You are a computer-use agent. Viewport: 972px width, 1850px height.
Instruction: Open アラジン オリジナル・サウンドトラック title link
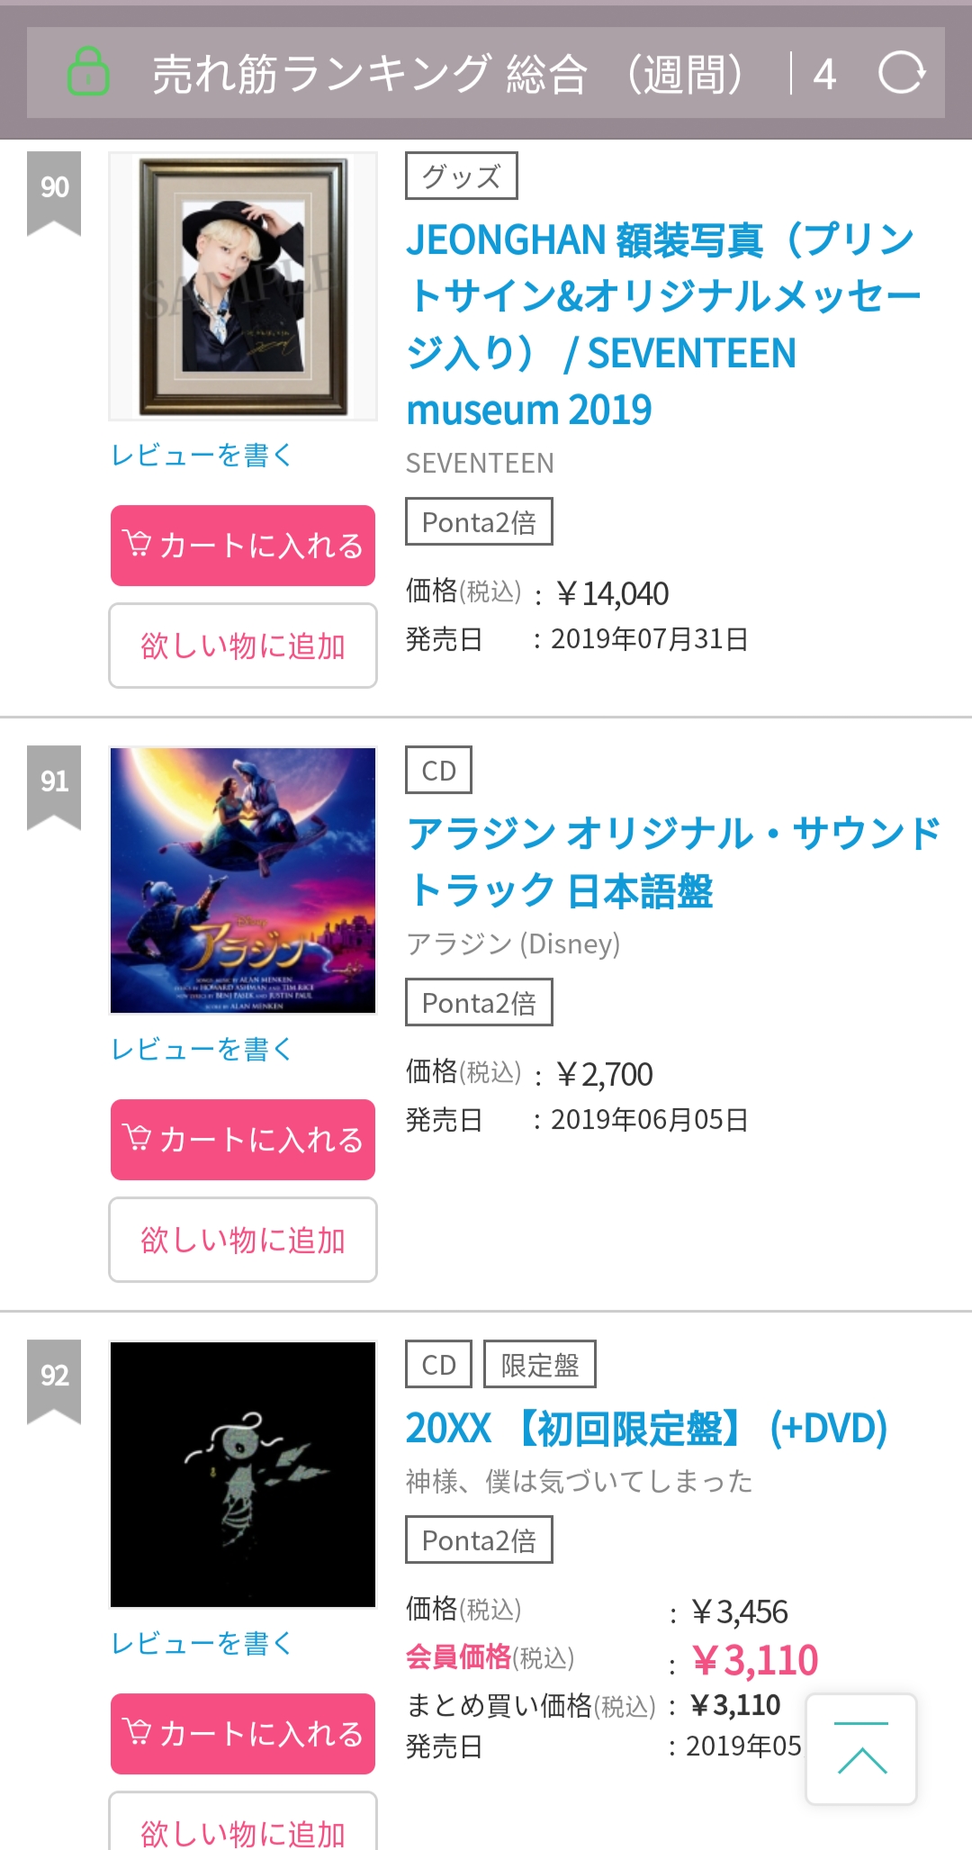click(673, 862)
